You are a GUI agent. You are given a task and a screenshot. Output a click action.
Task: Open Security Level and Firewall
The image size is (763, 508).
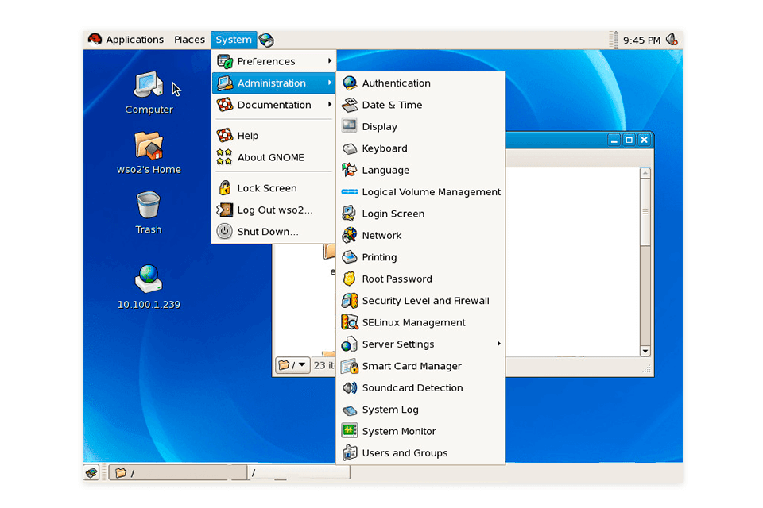click(421, 301)
